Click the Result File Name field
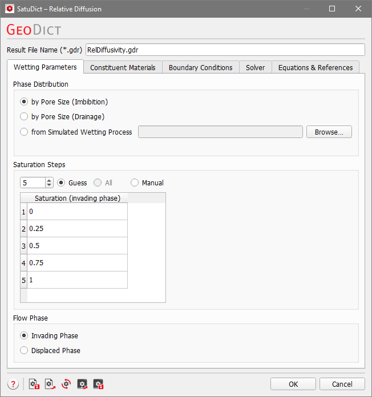Viewport: 372px width, 397px height. [225, 50]
